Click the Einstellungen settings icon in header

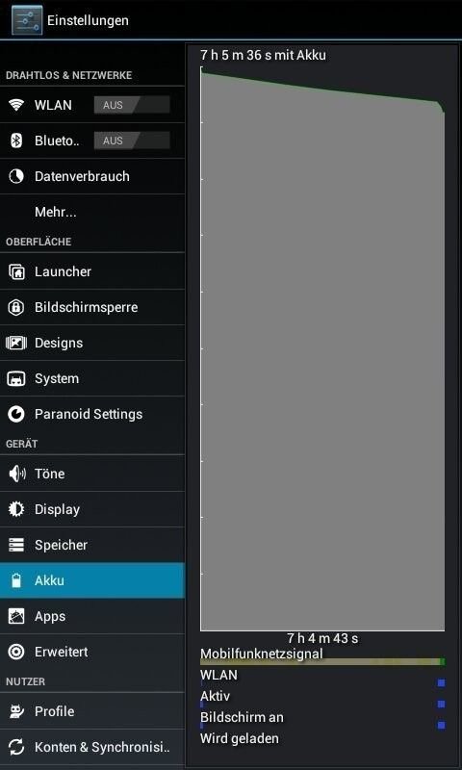(27, 20)
